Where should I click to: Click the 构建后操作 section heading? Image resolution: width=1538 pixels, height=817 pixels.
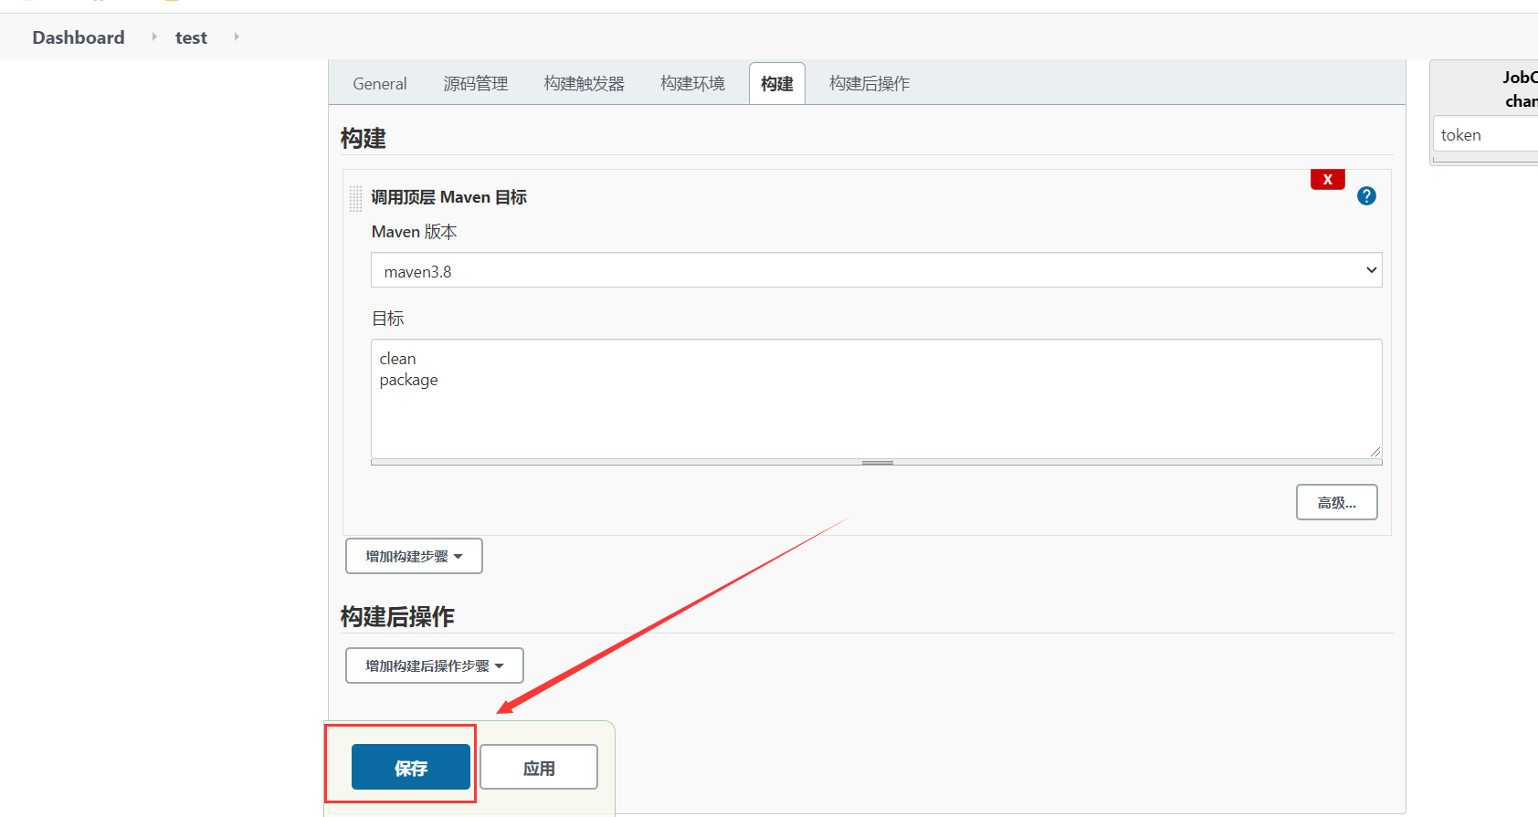pyautogui.click(x=397, y=616)
